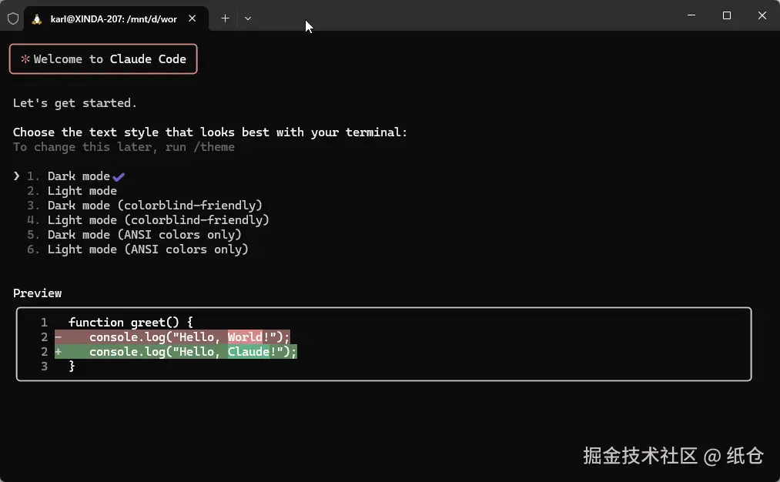Click the Preview heading
The image size is (780, 482).
click(37, 293)
